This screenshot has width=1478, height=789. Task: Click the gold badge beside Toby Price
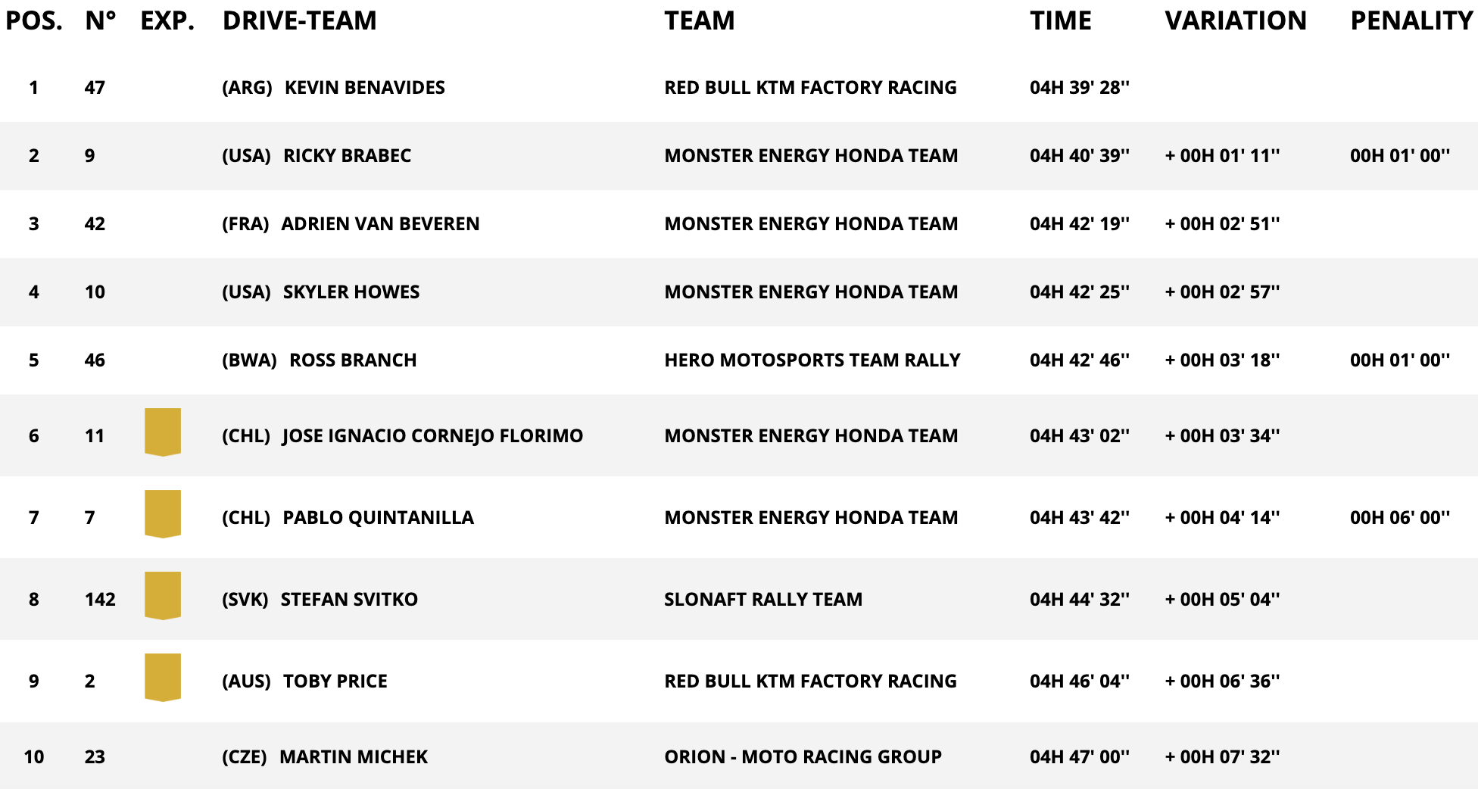click(163, 678)
